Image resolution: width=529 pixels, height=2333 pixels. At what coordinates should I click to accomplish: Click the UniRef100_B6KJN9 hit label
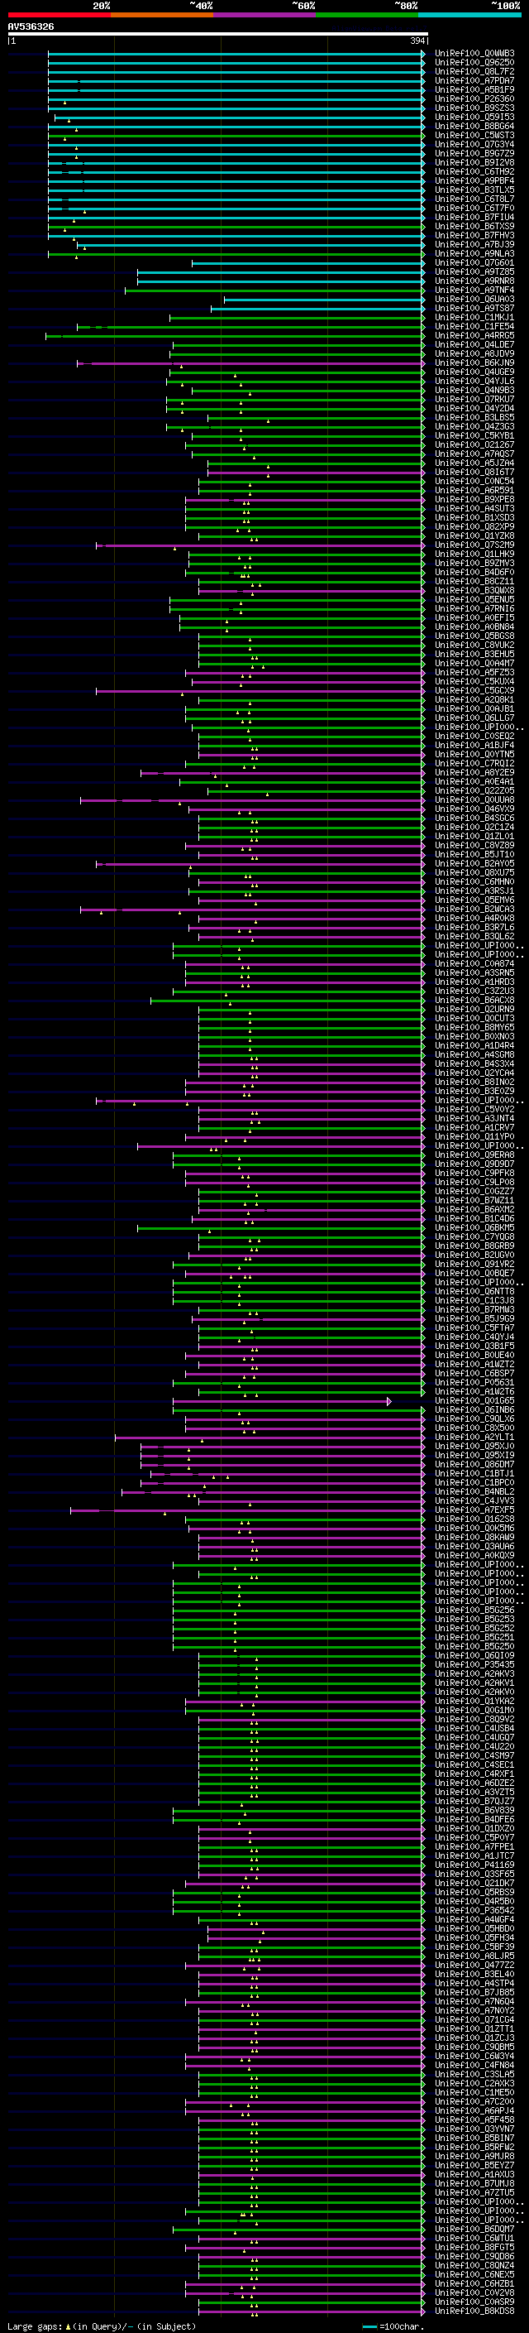pos(474,363)
